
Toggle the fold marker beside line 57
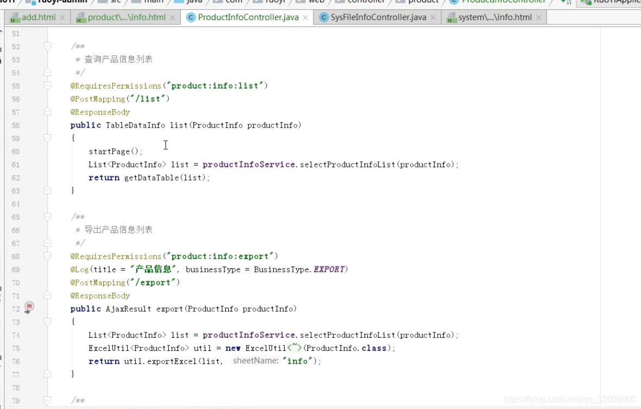click(47, 111)
